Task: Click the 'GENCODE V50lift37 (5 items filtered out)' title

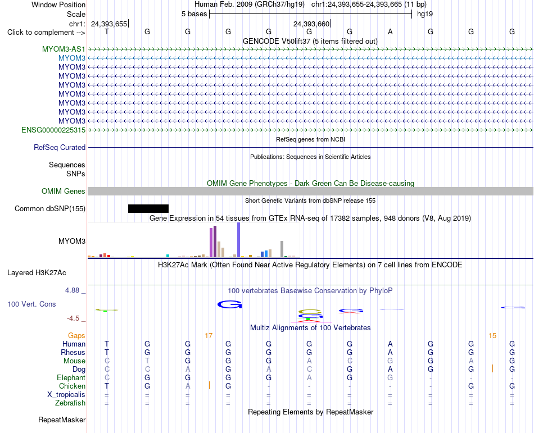Action: click(310, 41)
